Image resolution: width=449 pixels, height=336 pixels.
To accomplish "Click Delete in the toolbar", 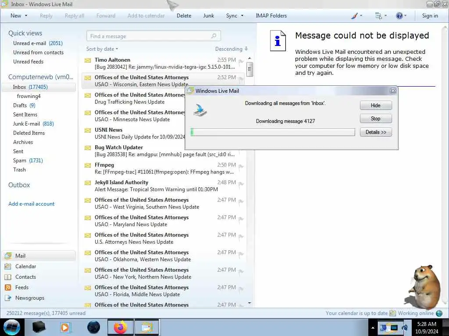I will (x=184, y=16).
